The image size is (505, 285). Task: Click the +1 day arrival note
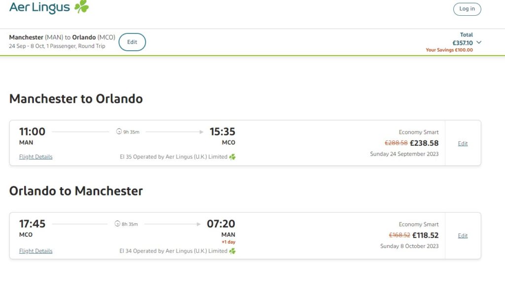pyautogui.click(x=228, y=242)
